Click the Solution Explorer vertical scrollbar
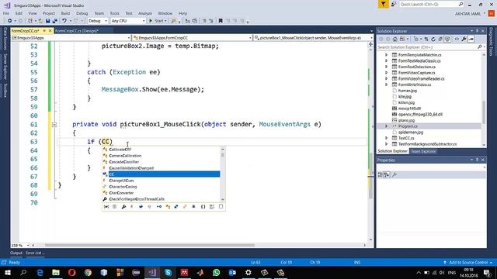This screenshot has height=279, width=497. tap(484, 112)
